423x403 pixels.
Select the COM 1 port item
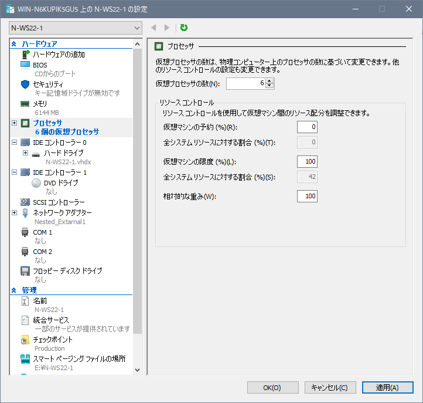point(42,232)
